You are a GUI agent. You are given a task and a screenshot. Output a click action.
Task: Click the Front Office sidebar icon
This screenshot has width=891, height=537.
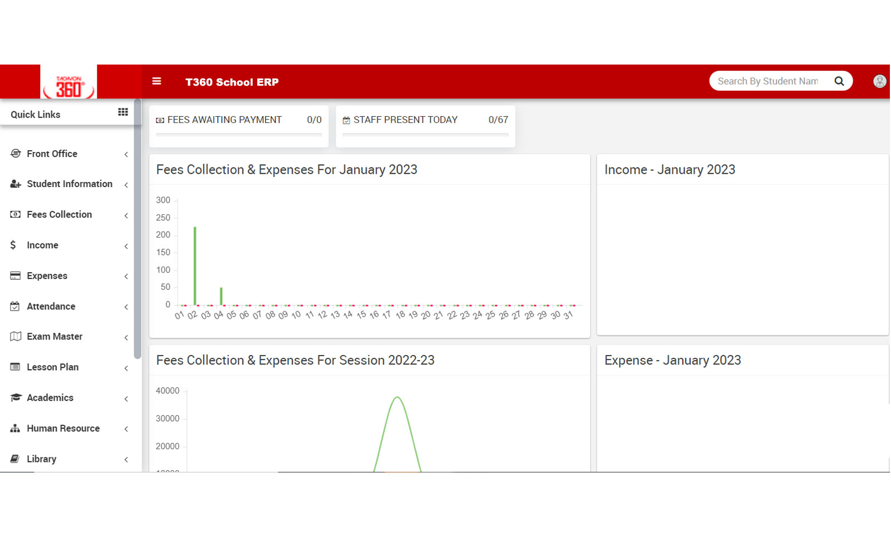(16, 154)
